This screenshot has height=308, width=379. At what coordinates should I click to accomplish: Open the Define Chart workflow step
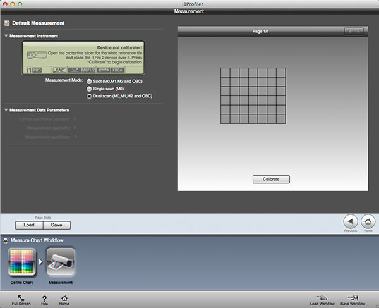(x=22, y=262)
